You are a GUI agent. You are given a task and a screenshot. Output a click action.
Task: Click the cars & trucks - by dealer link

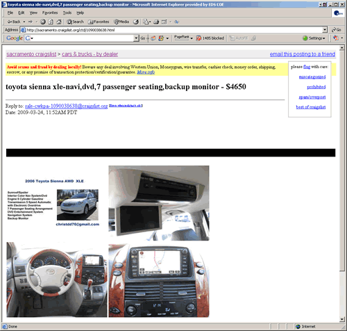(90, 54)
